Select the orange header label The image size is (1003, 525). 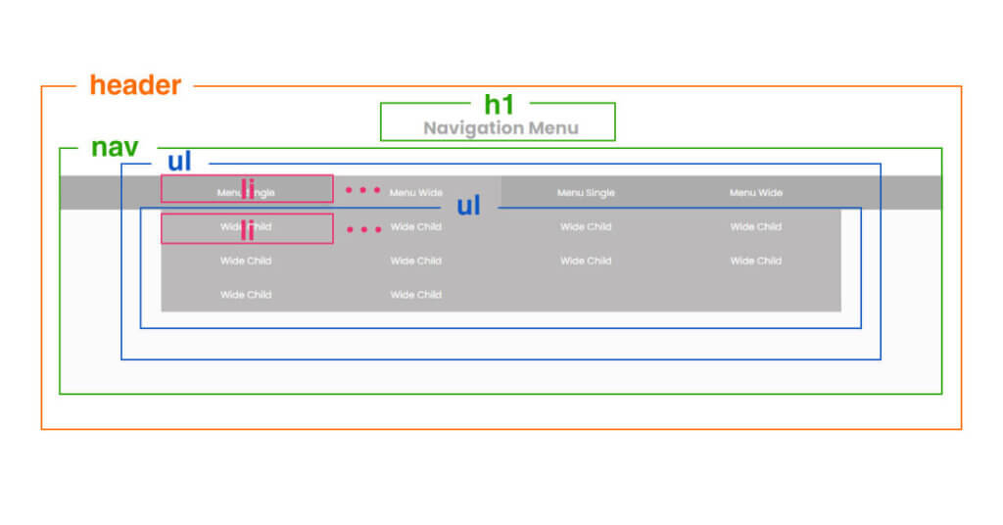tap(135, 85)
